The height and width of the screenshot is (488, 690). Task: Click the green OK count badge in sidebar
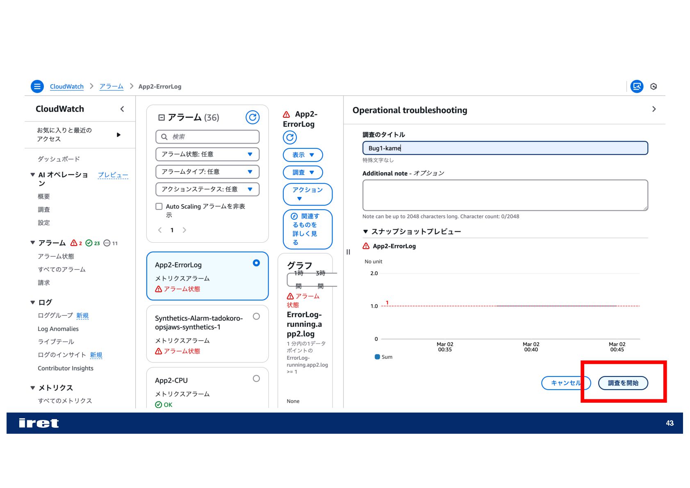(x=93, y=243)
